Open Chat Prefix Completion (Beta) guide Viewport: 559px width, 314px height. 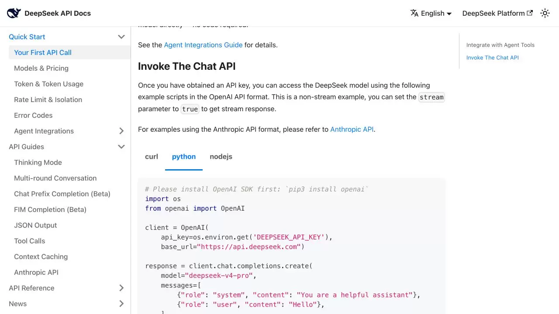tap(62, 194)
